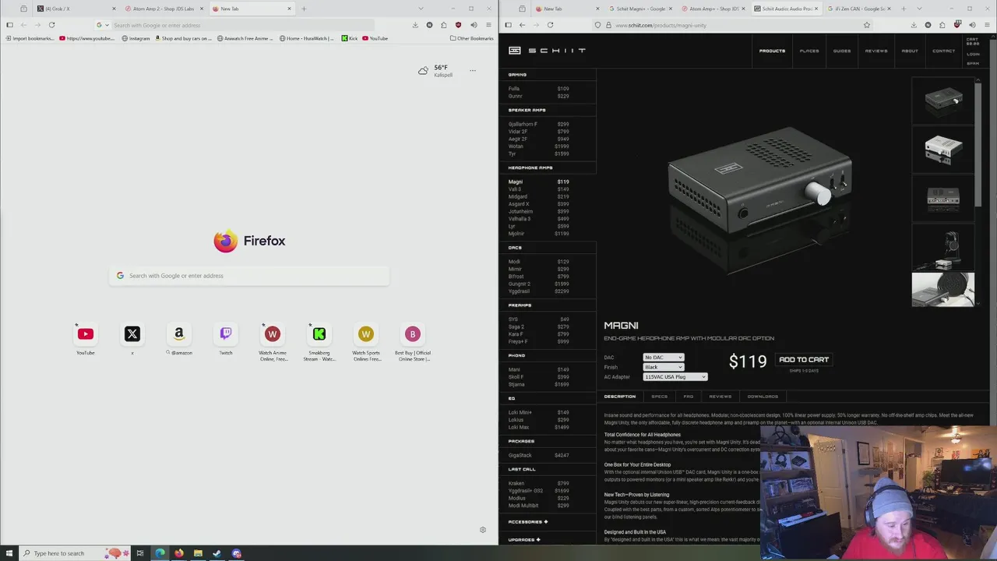
Task: Open the Amazon shortcut tile
Action: pos(179,334)
